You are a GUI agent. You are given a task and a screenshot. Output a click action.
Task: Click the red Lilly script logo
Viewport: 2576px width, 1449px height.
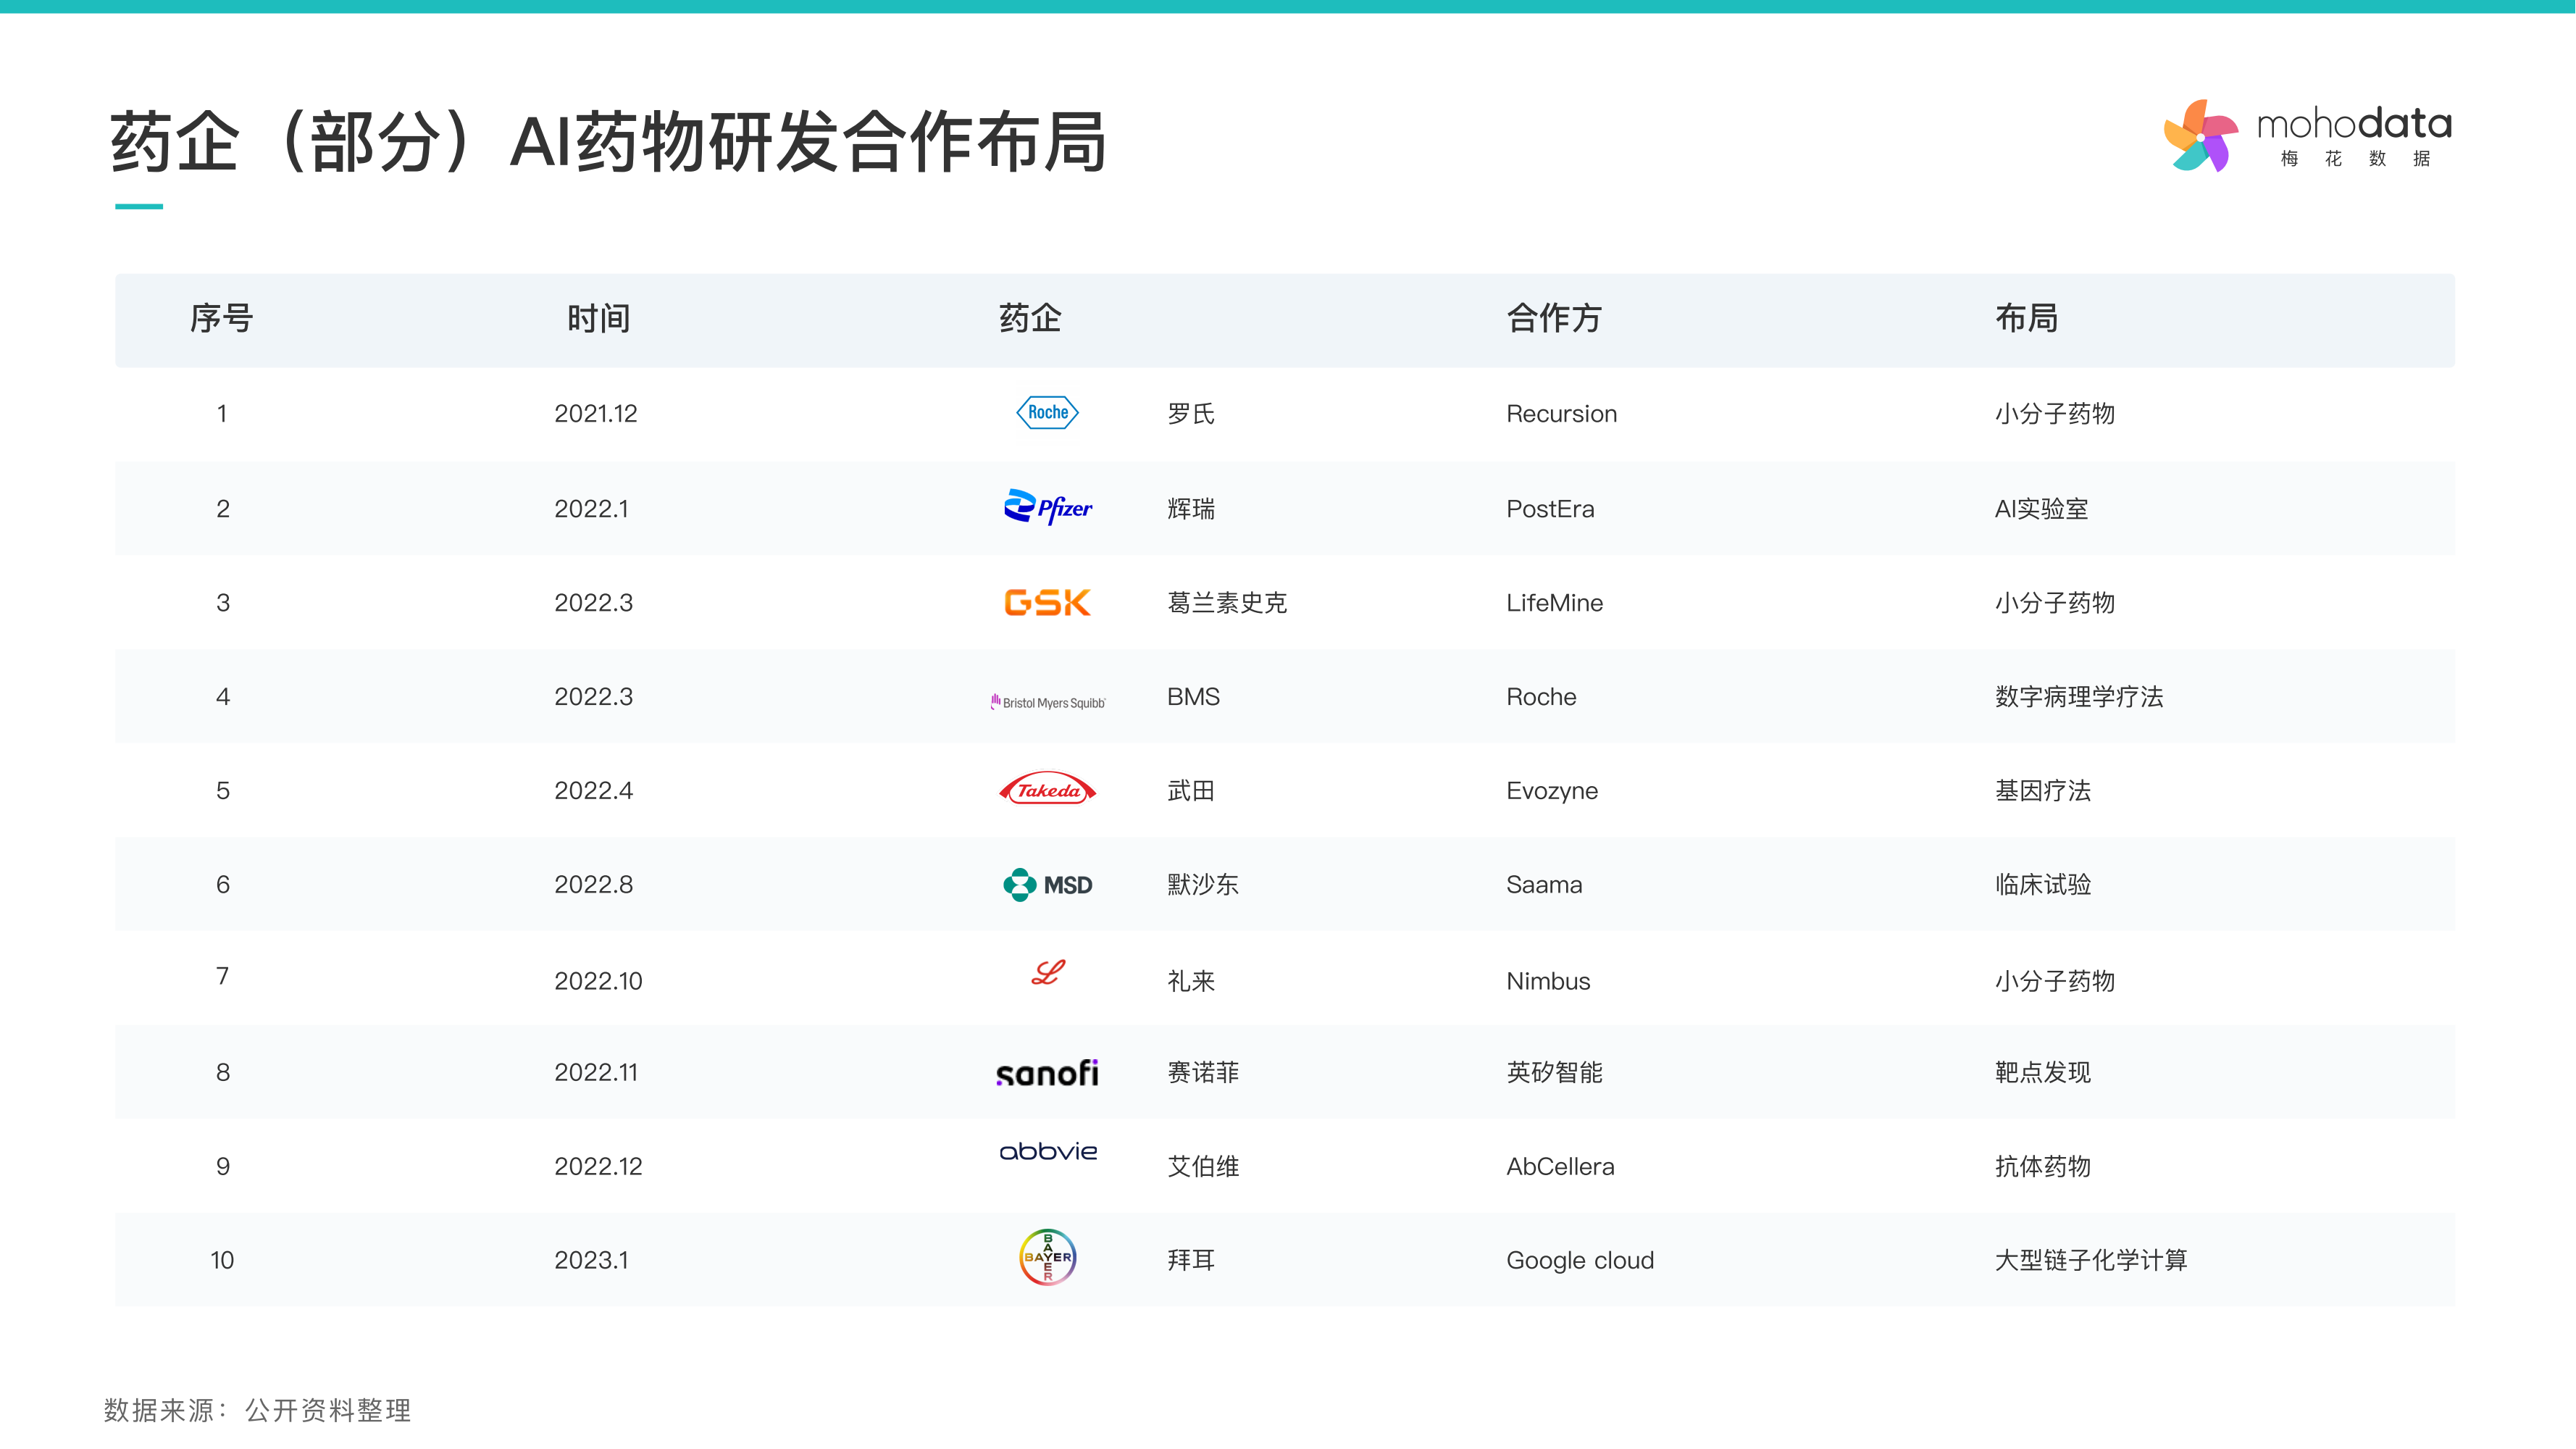[1047, 972]
